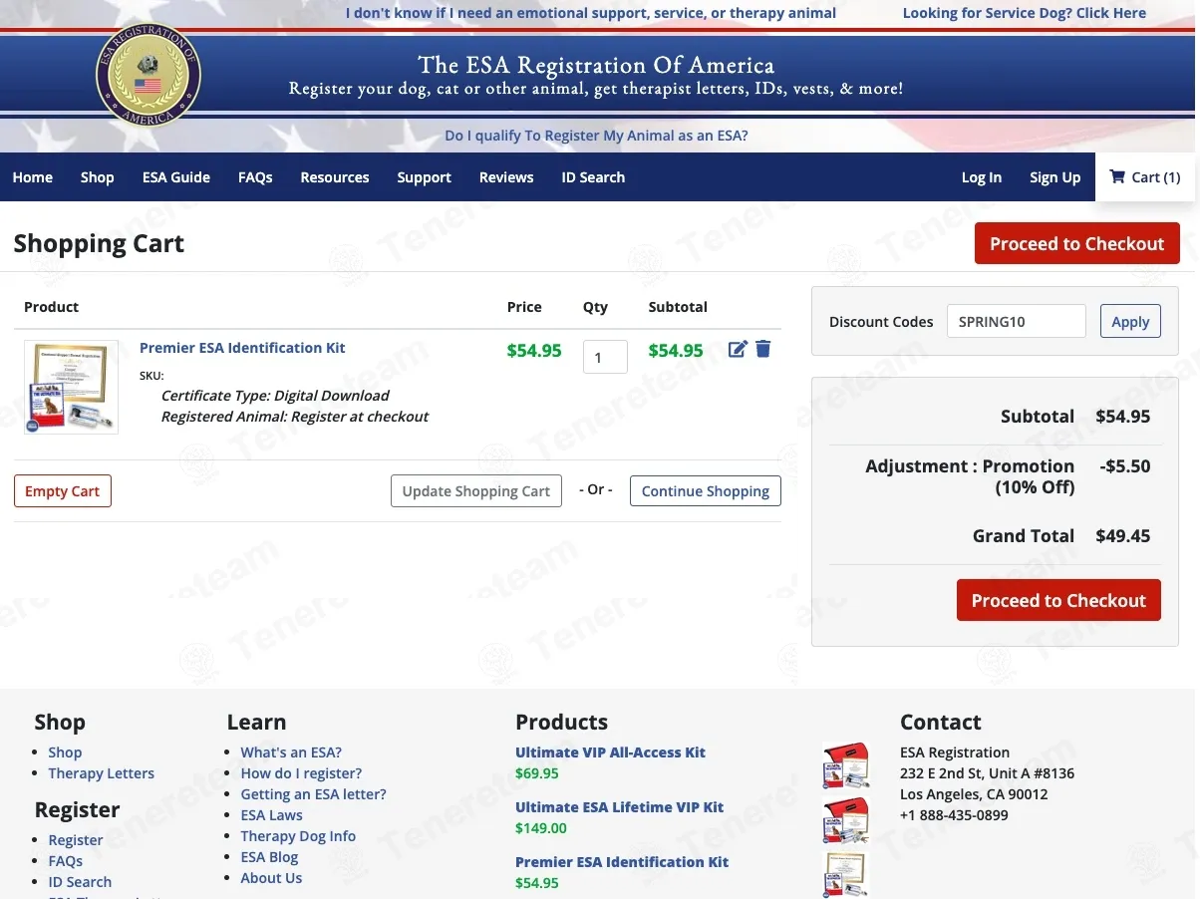Click Update Shopping Cart button
The image size is (1200, 899).
pyautogui.click(x=476, y=491)
